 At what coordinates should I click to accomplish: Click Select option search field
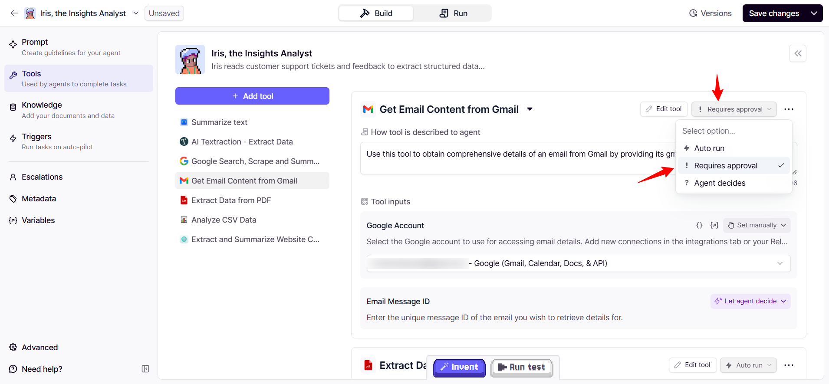(734, 131)
